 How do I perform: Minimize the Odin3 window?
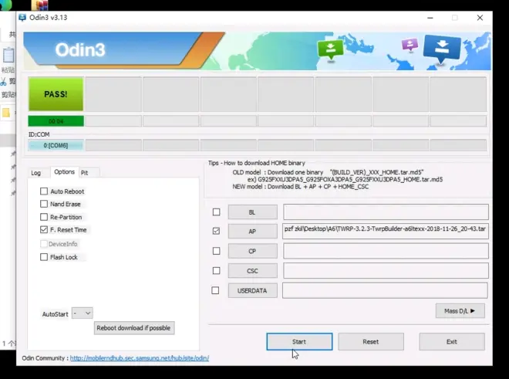(x=430, y=18)
